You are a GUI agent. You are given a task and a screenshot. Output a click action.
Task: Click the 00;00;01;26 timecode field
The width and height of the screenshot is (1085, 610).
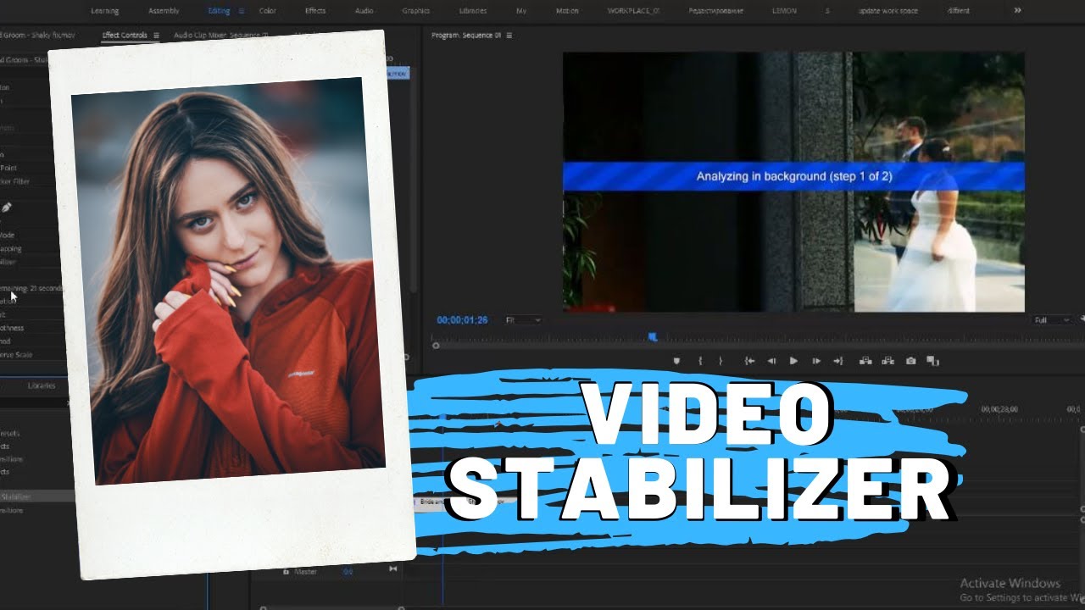coord(462,320)
